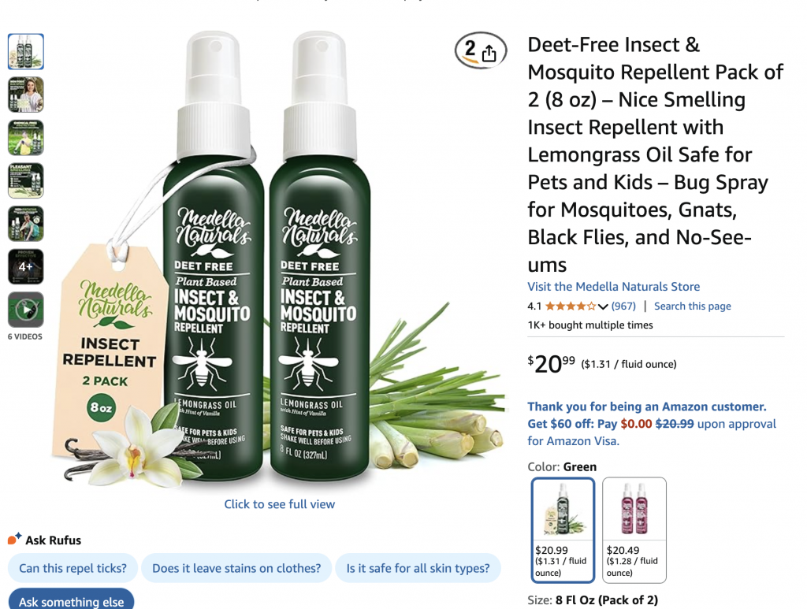
Task: Ask Rufus 'Can this repel ticks?'
Action: coord(73,568)
